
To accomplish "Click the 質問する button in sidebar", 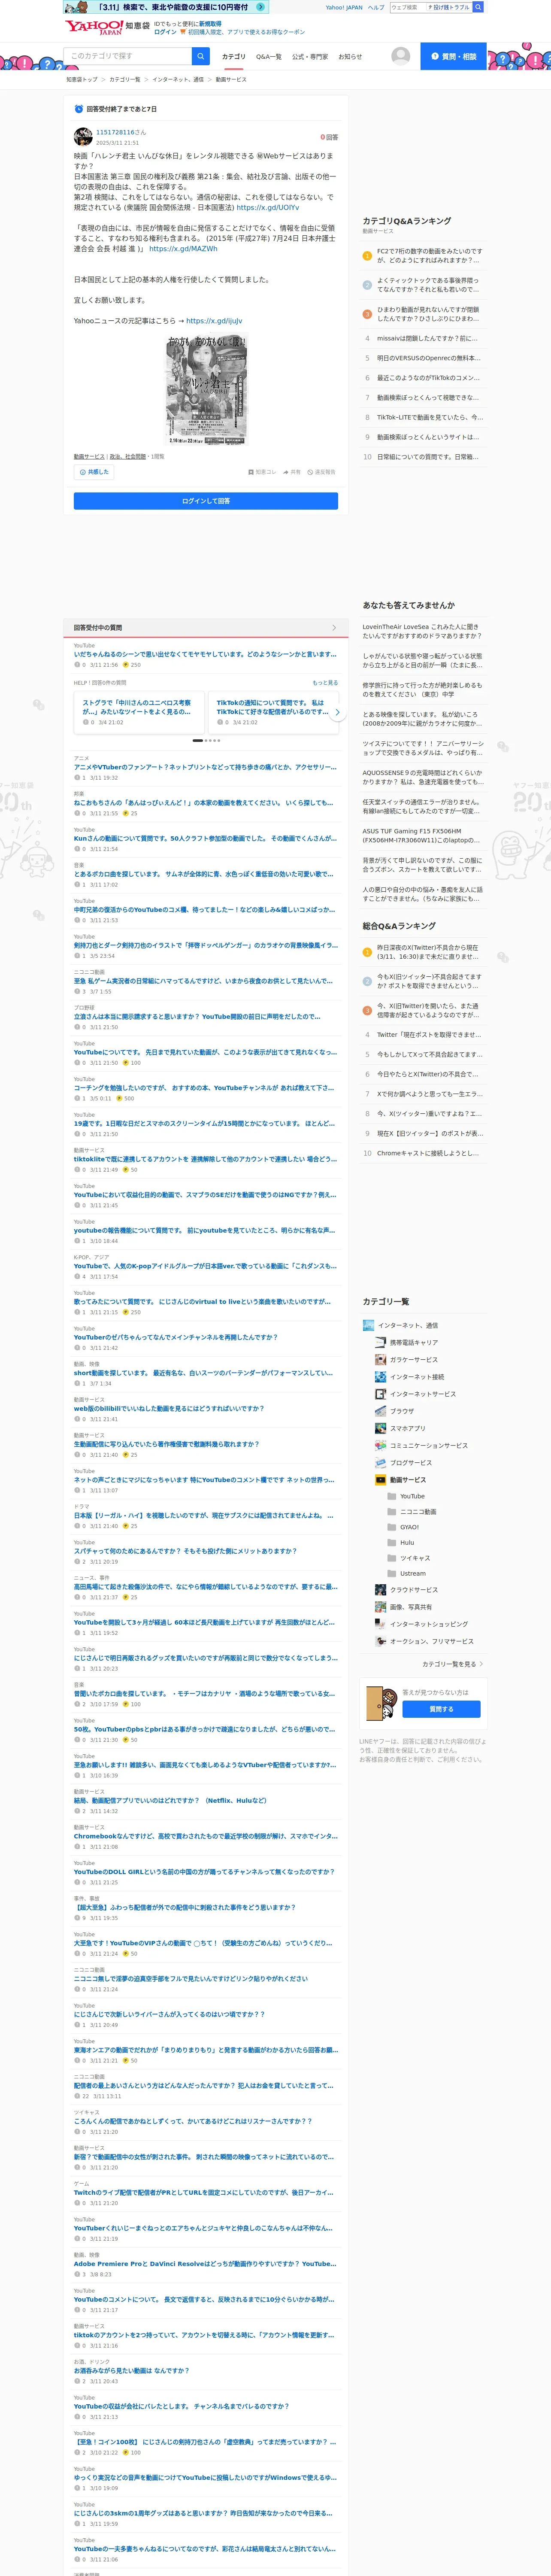I will 441,1709.
